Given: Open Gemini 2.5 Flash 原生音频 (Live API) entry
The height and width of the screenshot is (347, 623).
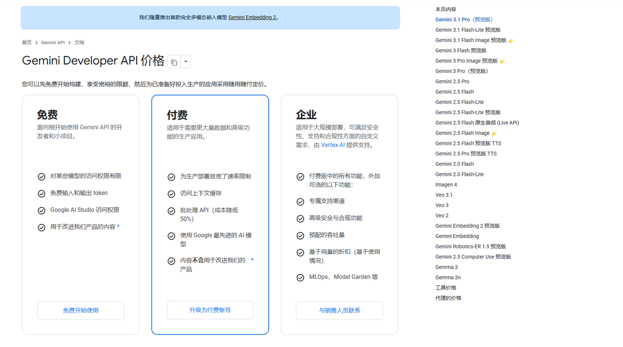Looking at the screenshot, I should (x=477, y=123).
